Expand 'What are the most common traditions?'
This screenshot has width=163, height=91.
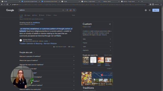pos(47,65)
